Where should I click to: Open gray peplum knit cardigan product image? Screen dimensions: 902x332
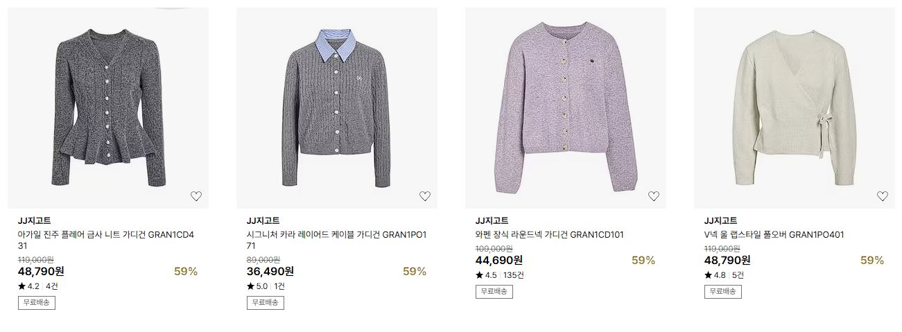(x=108, y=108)
